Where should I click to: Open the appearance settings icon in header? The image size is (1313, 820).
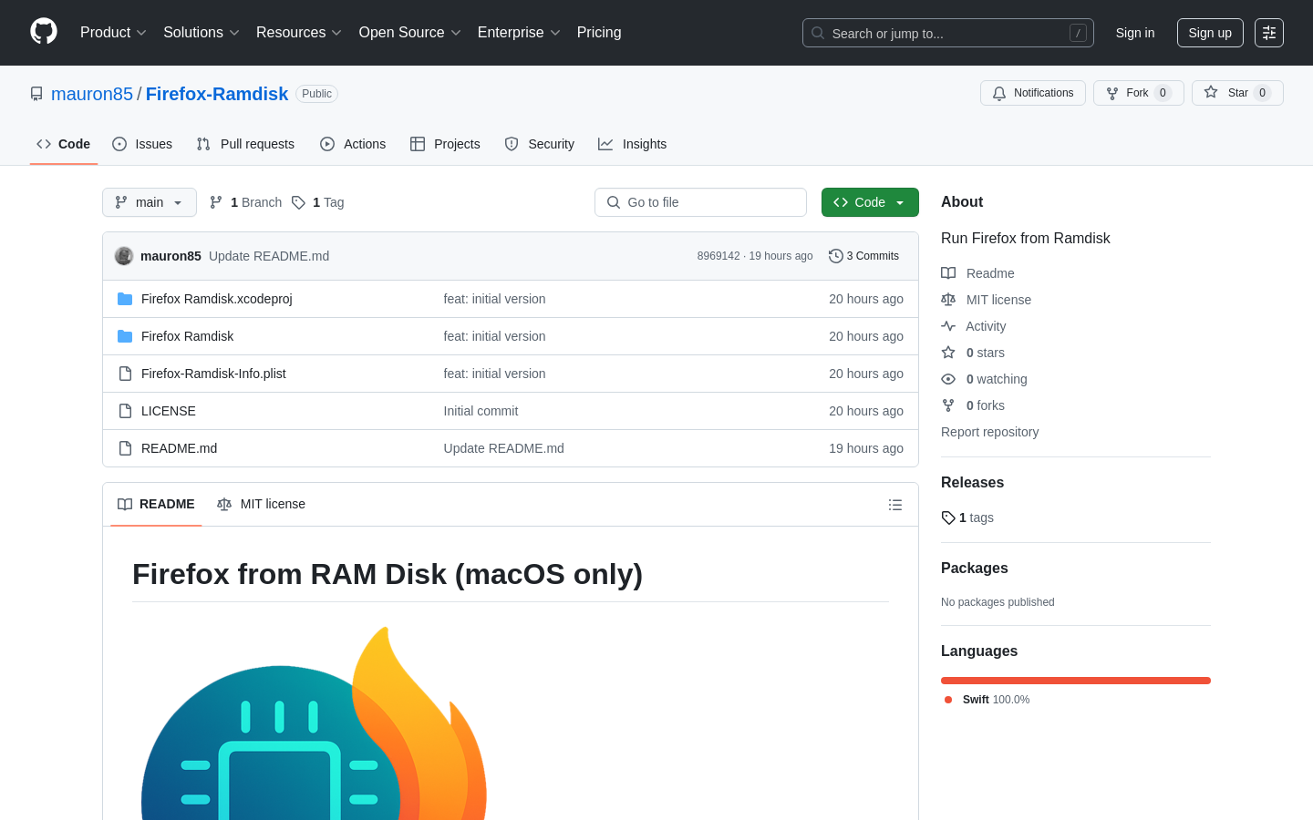[1269, 33]
